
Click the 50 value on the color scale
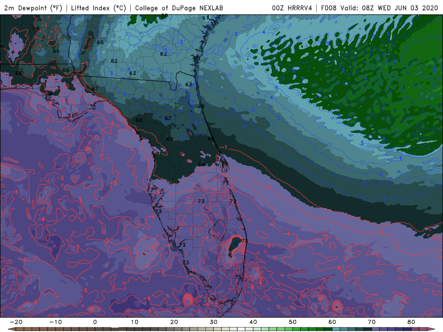pyautogui.click(x=293, y=322)
